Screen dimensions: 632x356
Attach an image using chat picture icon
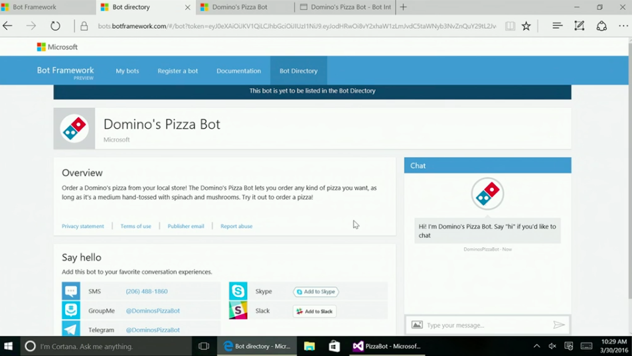coord(417,325)
